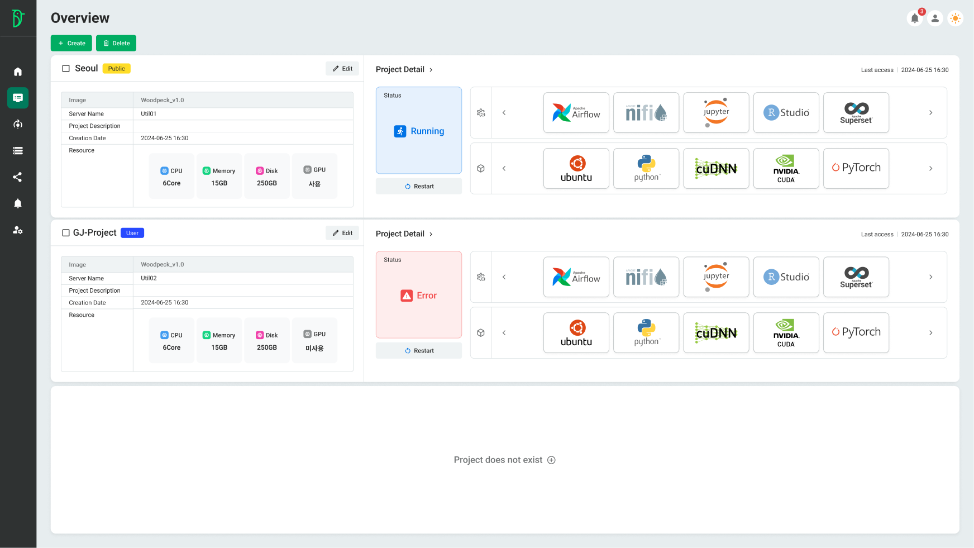Viewport: 974px width, 548px height.
Task: Launch RStudio in GJ-Project
Action: pos(786,277)
